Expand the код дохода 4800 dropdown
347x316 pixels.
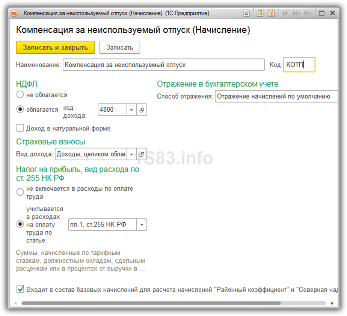(x=131, y=110)
